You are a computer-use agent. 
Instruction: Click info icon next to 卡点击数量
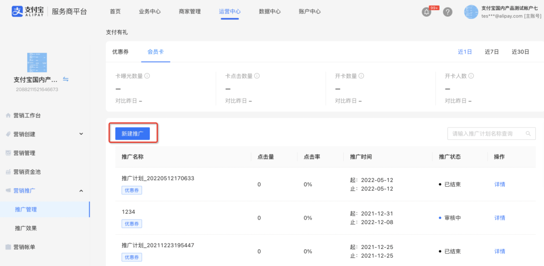click(x=257, y=76)
